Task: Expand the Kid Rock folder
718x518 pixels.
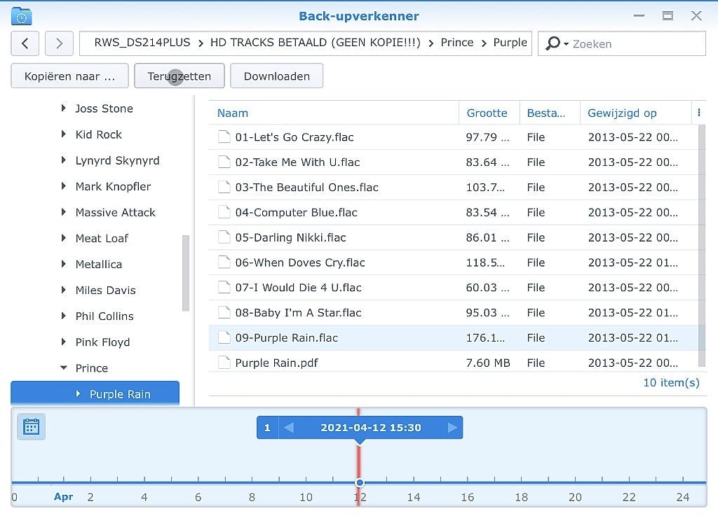Action: (64, 134)
